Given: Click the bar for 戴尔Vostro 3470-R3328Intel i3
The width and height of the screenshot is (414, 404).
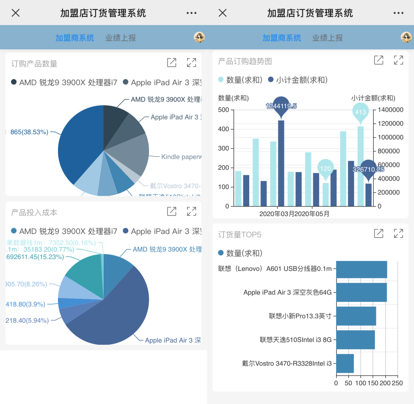Looking at the screenshot, I should pyautogui.click(x=345, y=363).
